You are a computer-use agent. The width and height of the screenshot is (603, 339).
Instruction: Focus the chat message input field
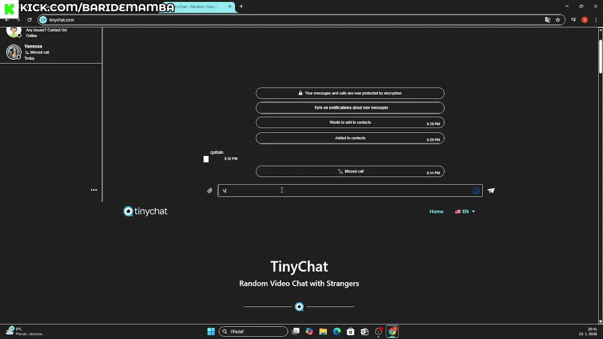(x=350, y=191)
